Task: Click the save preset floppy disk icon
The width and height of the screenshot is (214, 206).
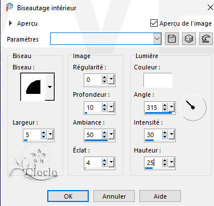Action: click(172, 39)
